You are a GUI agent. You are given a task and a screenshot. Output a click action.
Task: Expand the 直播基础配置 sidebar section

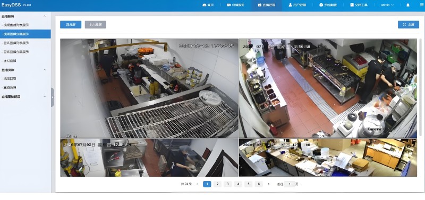click(x=45, y=96)
